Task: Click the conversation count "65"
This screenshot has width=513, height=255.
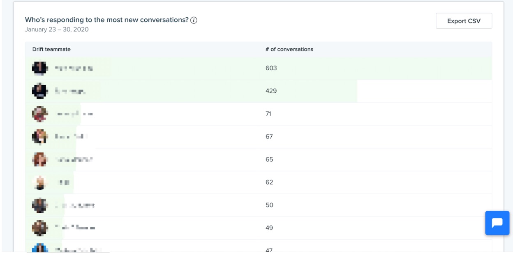Action: pos(269,159)
